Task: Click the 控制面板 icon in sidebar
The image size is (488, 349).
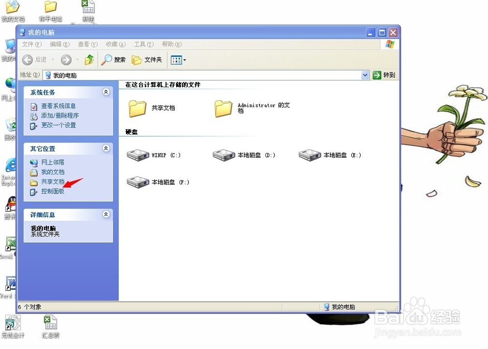Action: pos(34,192)
